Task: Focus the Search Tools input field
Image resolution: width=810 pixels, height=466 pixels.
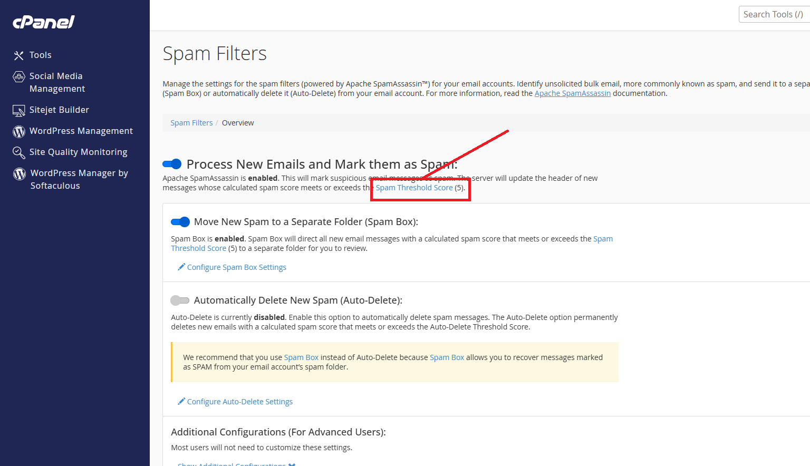Action: [x=774, y=14]
